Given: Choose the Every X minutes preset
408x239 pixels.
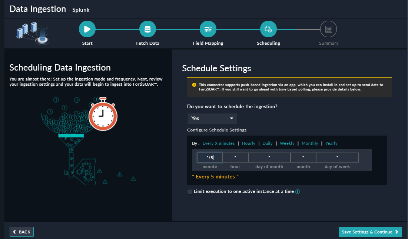Looking at the screenshot, I should click(x=219, y=143).
